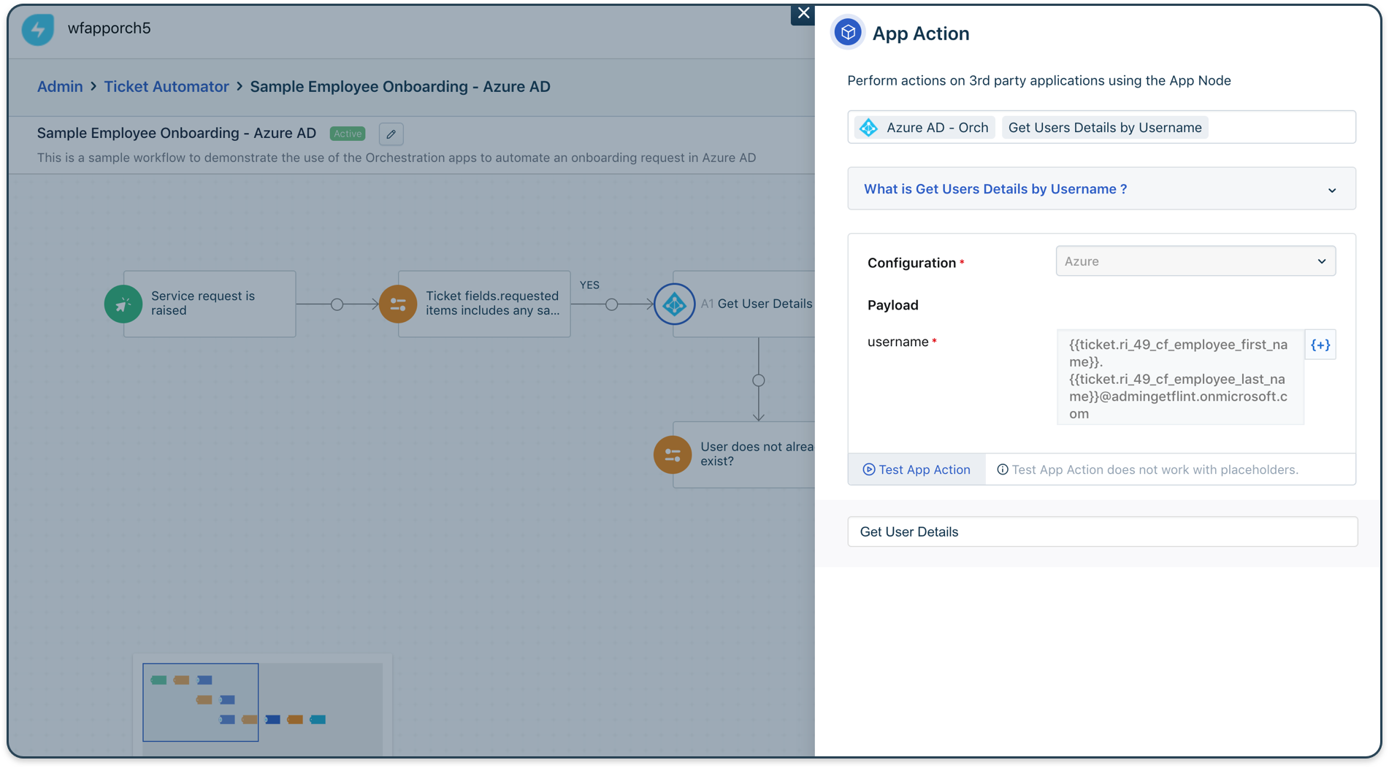Viewport: 1389px width, 768px height.
Task: Click the Sample Employee Onboarding breadcrumb entry
Action: pyautogui.click(x=400, y=86)
